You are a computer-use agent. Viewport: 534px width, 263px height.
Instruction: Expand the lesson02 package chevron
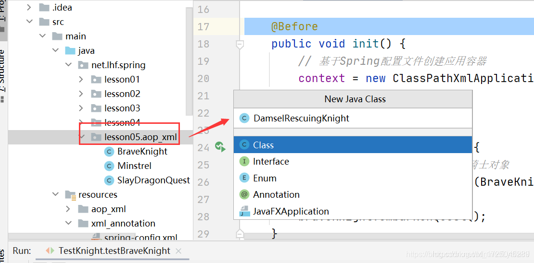coord(81,94)
